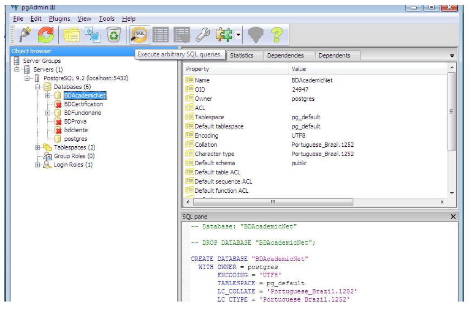Select the Group Roles (0) tree item
The height and width of the screenshot is (311, 469).
74,156
